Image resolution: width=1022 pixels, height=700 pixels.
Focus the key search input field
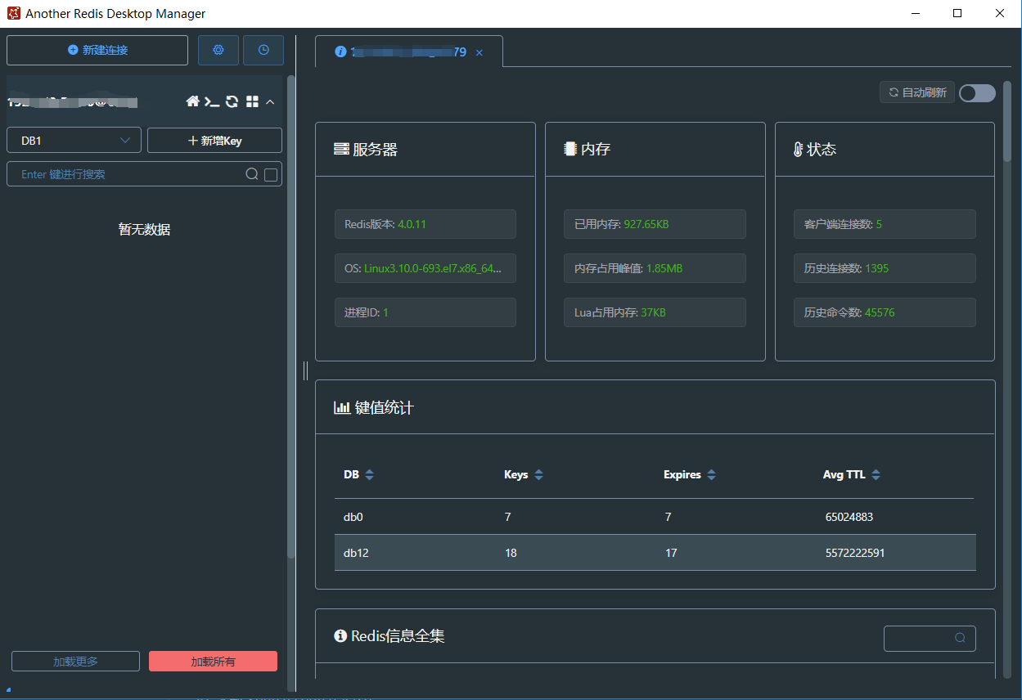[x=131, y=174]
